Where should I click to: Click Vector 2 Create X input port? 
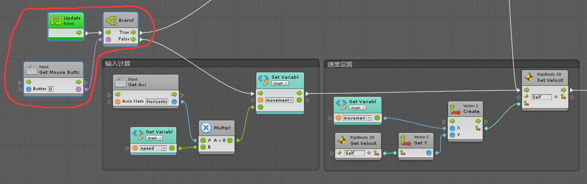click(452, 128)
